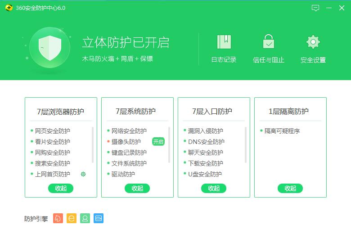Click the system protection list scrollbar
The width and height of the screenshot is (351, 234).
coord(169,145)
